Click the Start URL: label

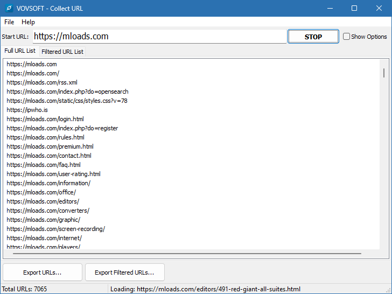15,37
